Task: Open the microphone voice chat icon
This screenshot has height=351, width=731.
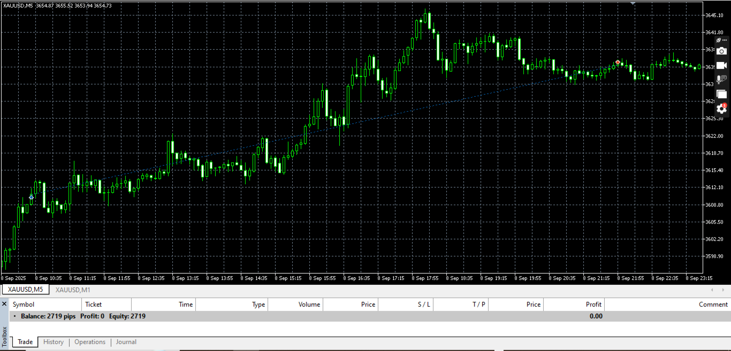Action: pos(721,80)
